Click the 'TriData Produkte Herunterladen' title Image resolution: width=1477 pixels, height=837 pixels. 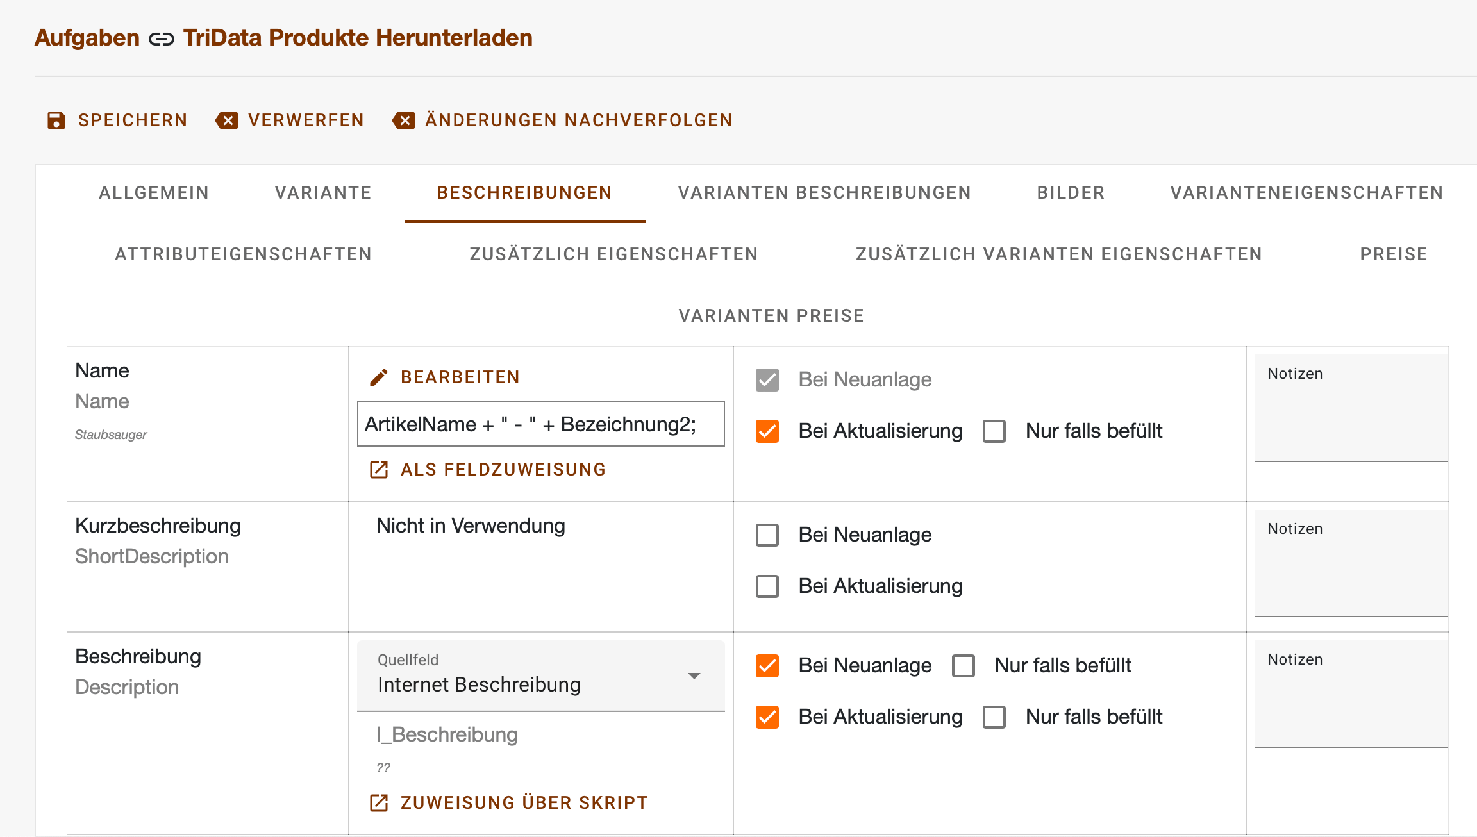tap(358, 38)
